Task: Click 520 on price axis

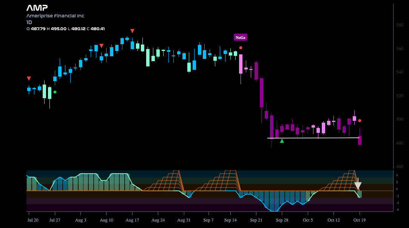Action: click(400, 96)
